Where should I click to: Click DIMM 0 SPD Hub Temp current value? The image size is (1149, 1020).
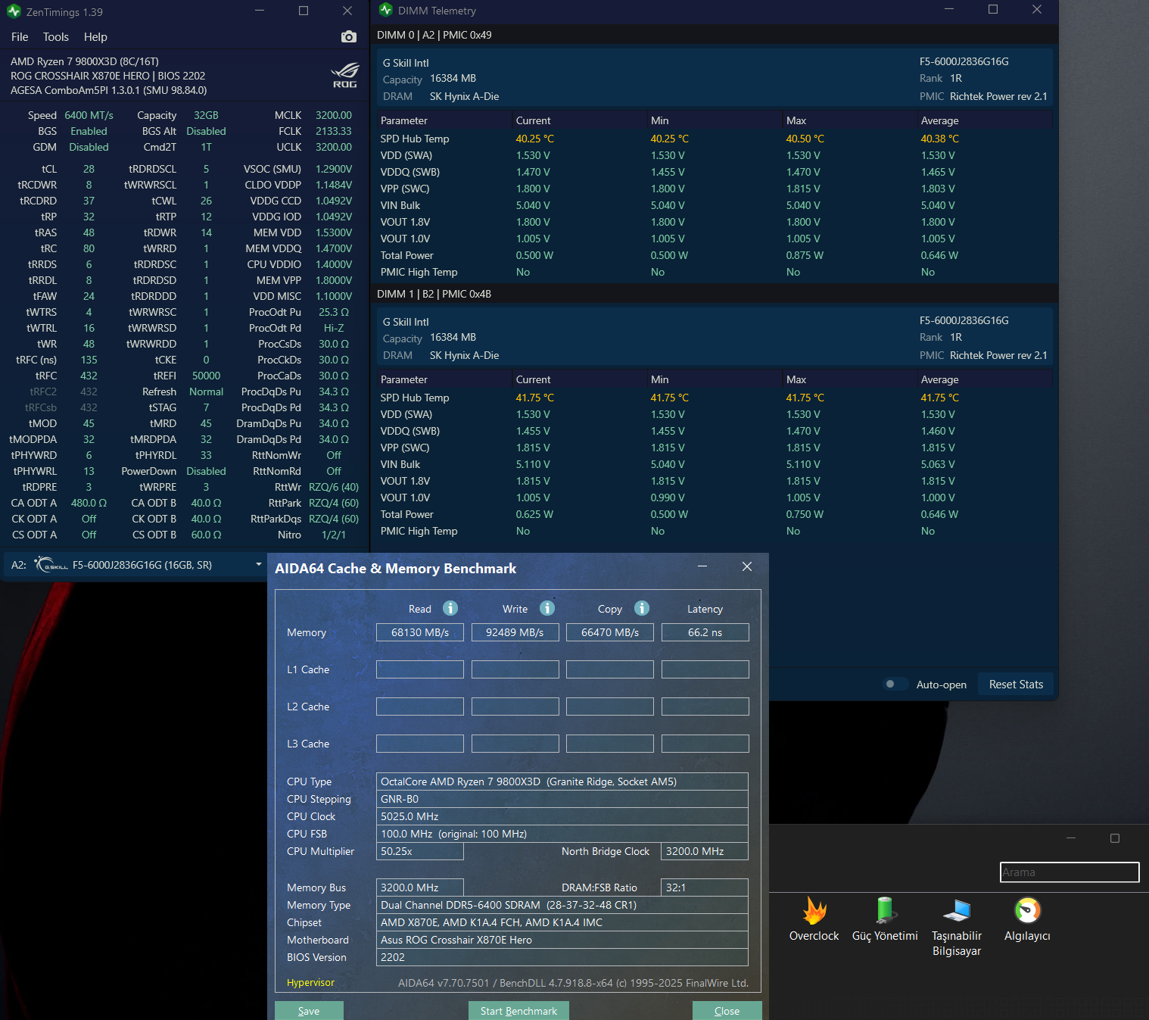coord(535,139)
